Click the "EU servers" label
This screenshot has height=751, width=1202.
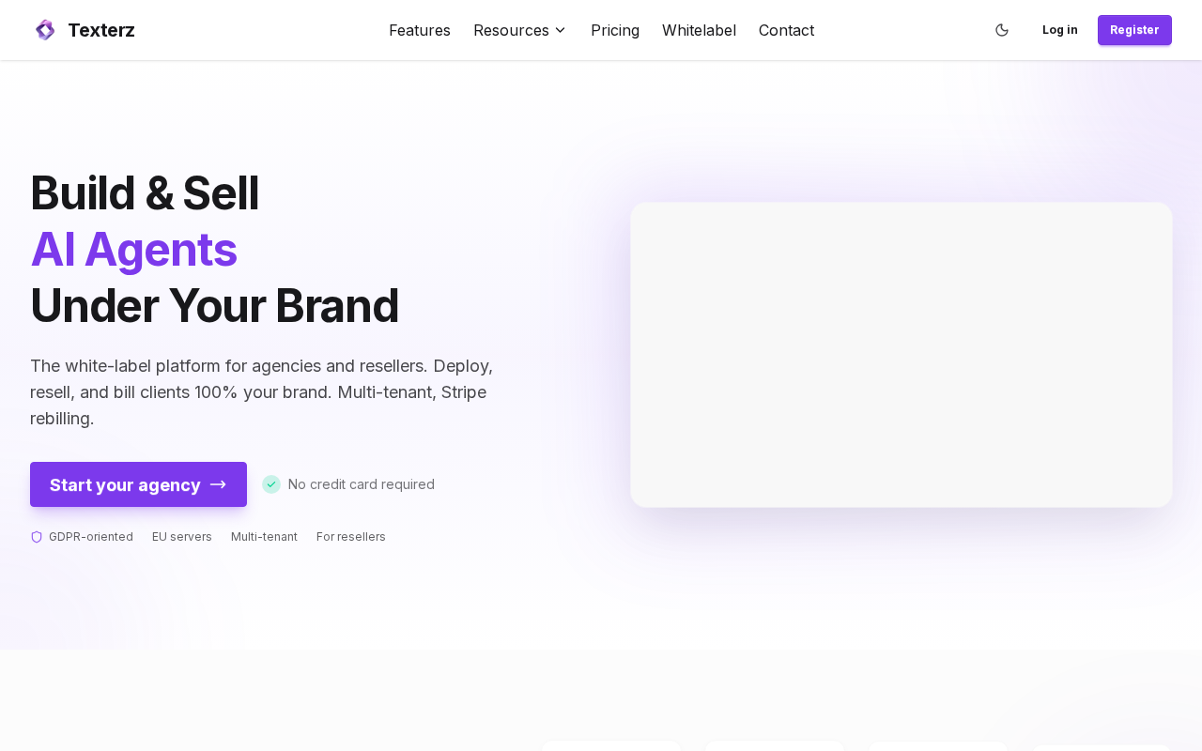pyautogui.click(x=182, y=537)
